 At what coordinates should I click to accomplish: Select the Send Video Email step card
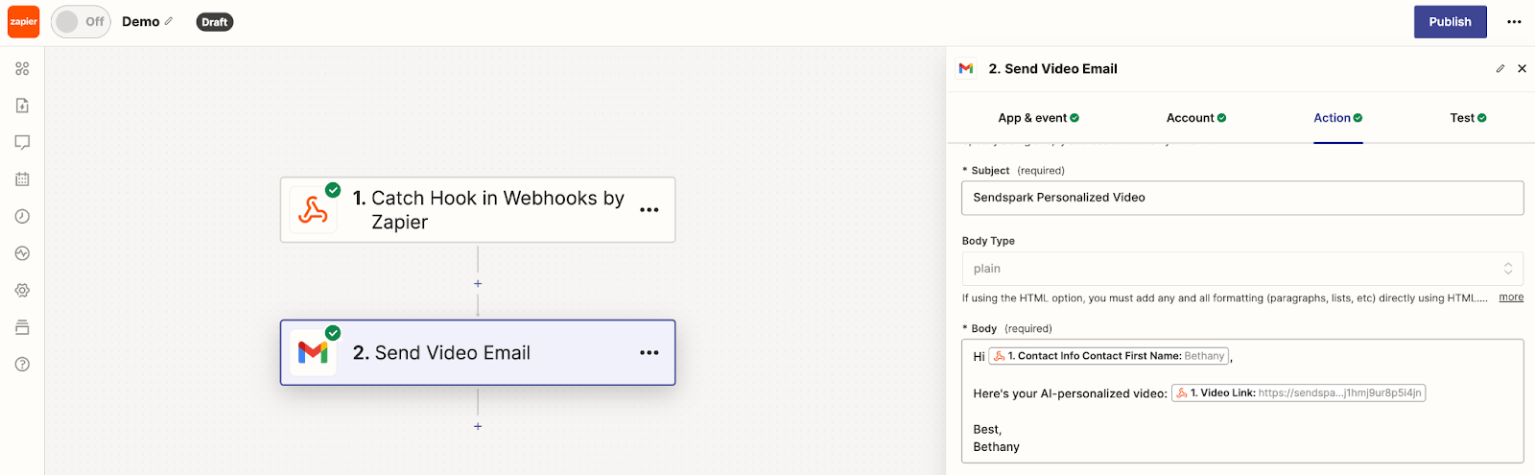[478, 352]
